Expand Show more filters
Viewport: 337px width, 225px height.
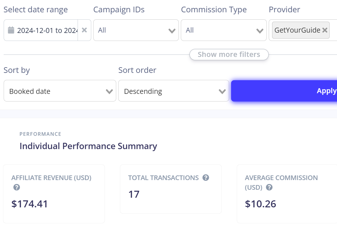click(229, 54)
